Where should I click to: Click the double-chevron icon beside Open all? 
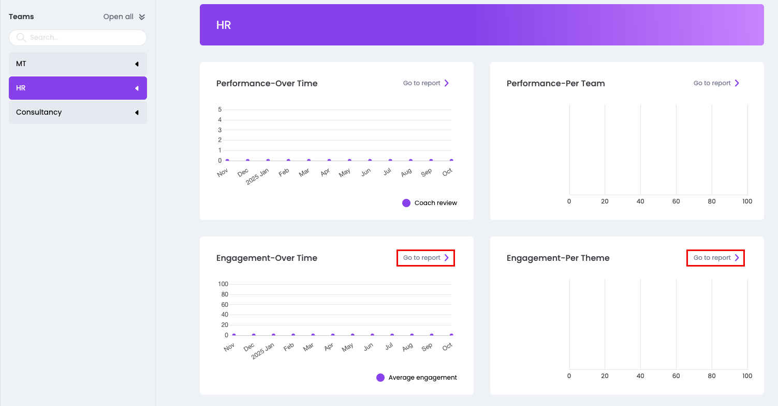click(x=142, y=17)
